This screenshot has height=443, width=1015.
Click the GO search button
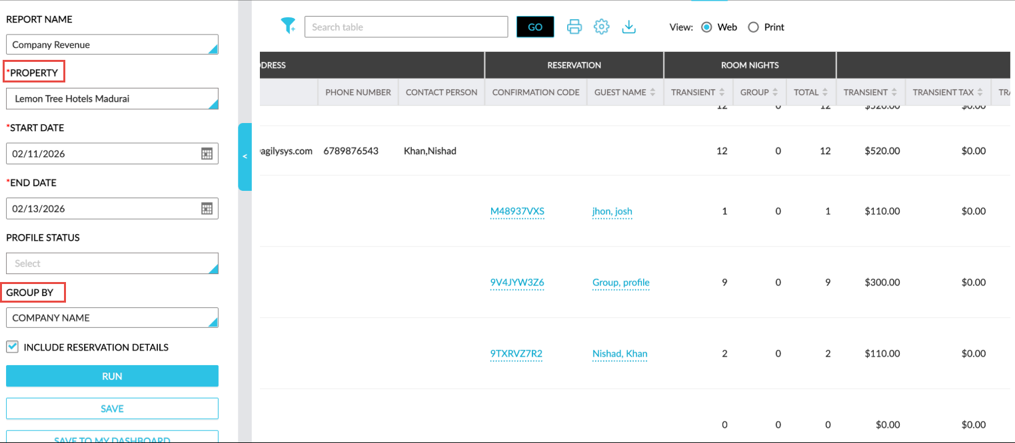[x=534, y=27]
